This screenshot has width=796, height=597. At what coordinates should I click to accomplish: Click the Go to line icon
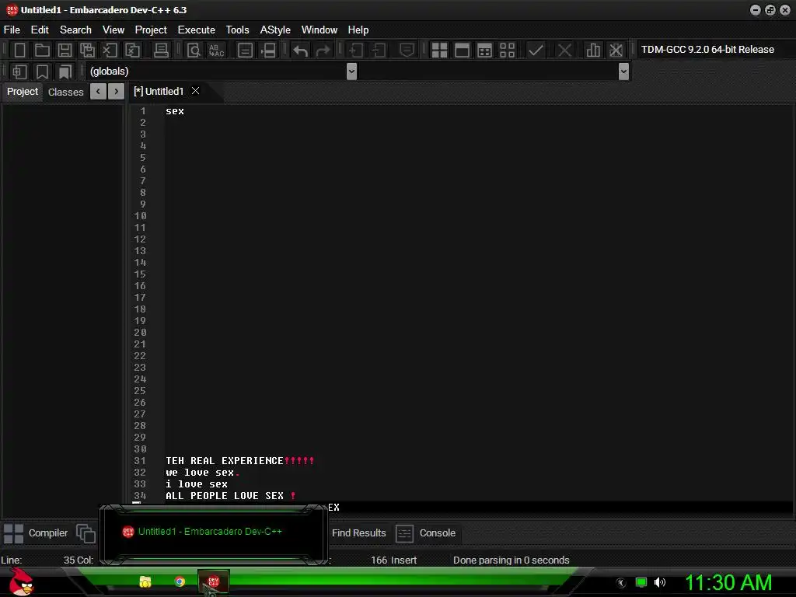(x=268, y=51)
